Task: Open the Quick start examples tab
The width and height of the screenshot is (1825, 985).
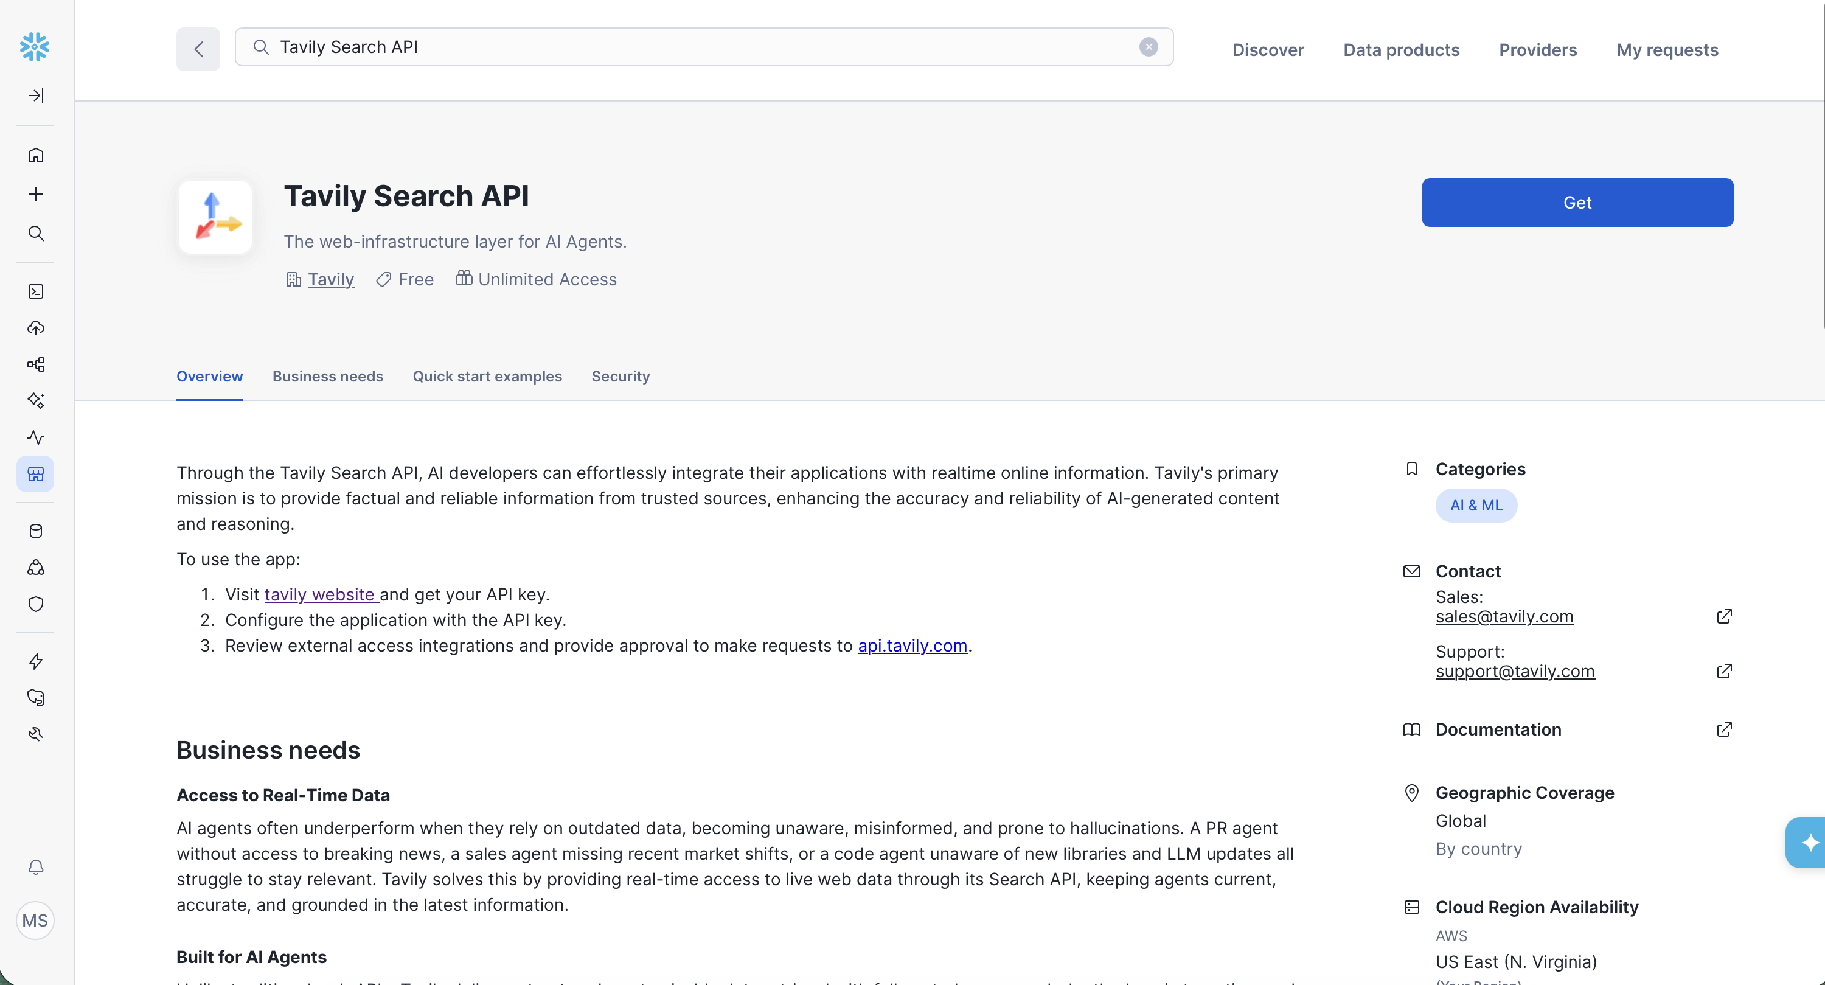Action: click(x=487, y=376)
